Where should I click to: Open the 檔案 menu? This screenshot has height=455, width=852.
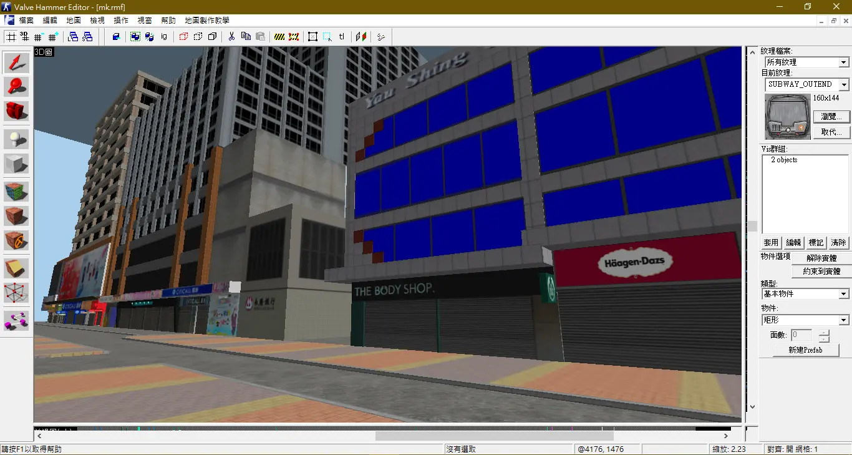tap(26, 21)
